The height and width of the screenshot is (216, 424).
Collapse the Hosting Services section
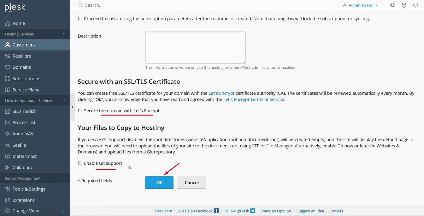click(x=64, y=34)
